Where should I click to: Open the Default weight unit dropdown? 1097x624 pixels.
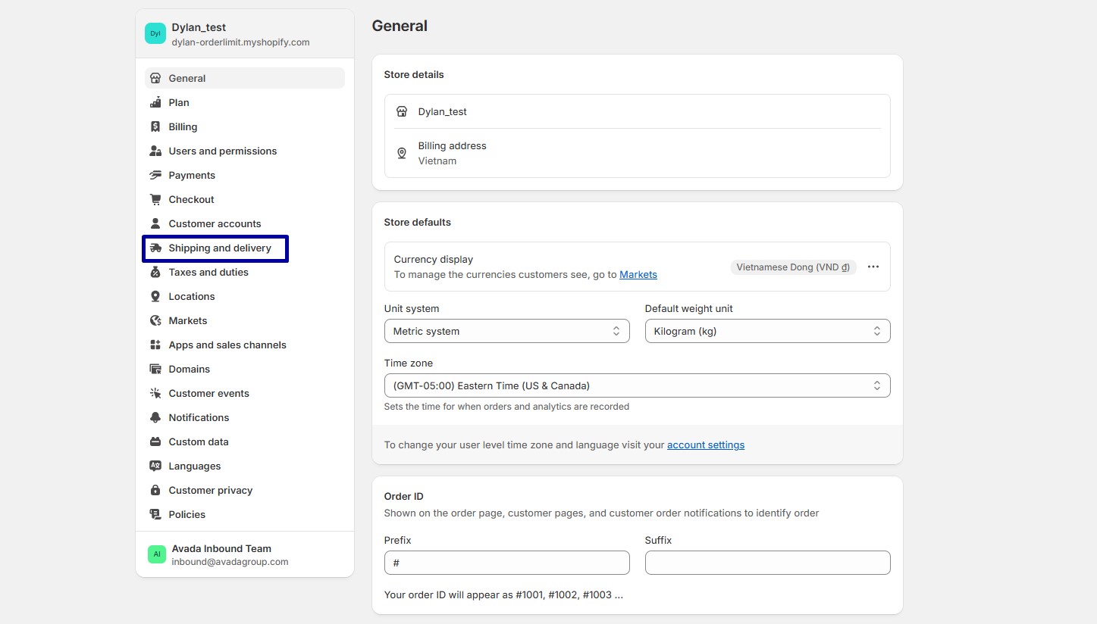click(767, 331)
